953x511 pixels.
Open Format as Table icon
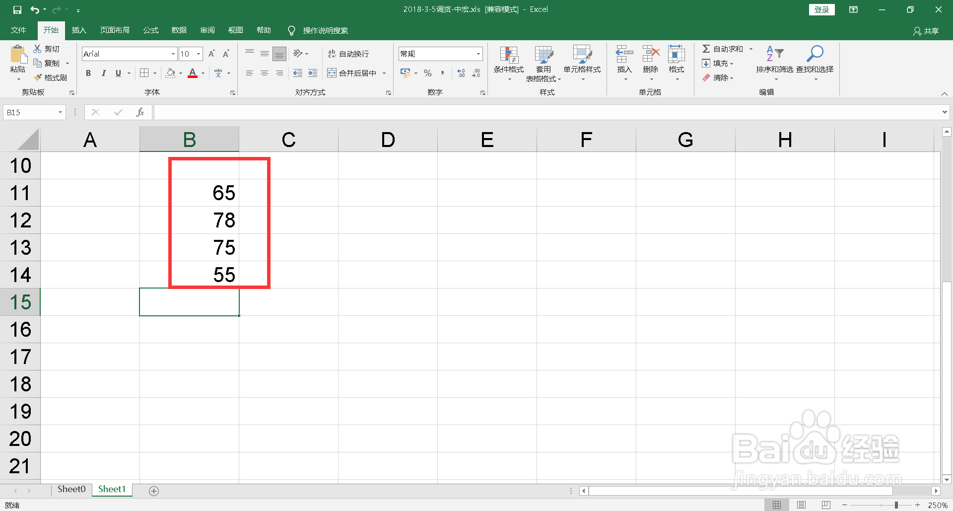pos(544,55)
